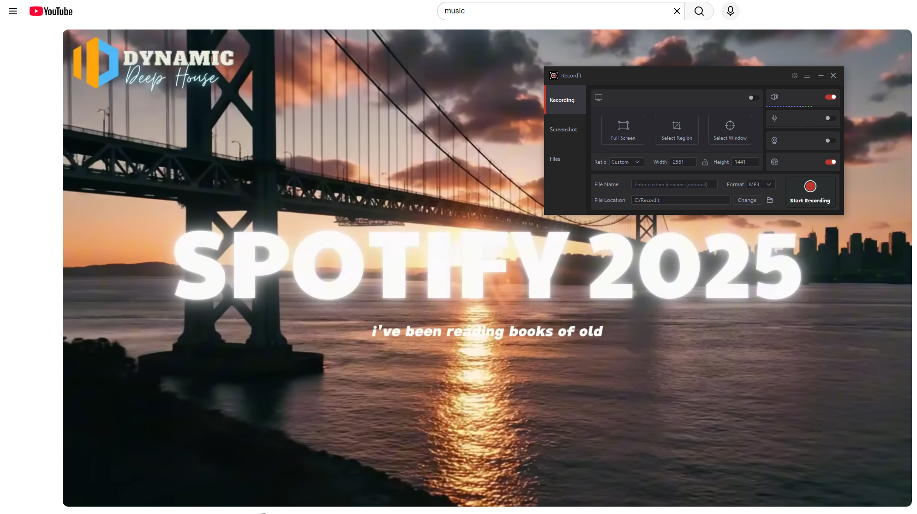This screenshot has width=917, height=514.
Task: Click the audio level meter under speaker icon
Action: pyautogui.click(x=803, y=106)
